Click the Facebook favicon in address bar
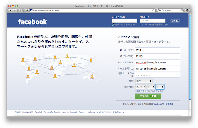198x128 pixels. (x=31, y=10)
